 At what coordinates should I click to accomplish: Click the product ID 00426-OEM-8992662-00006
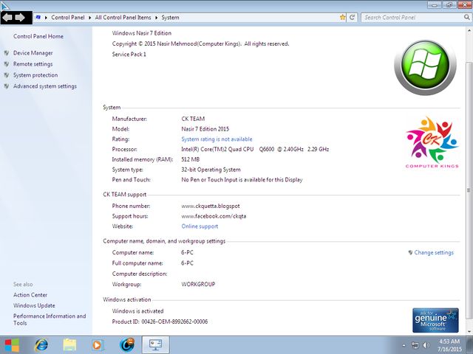174,322
